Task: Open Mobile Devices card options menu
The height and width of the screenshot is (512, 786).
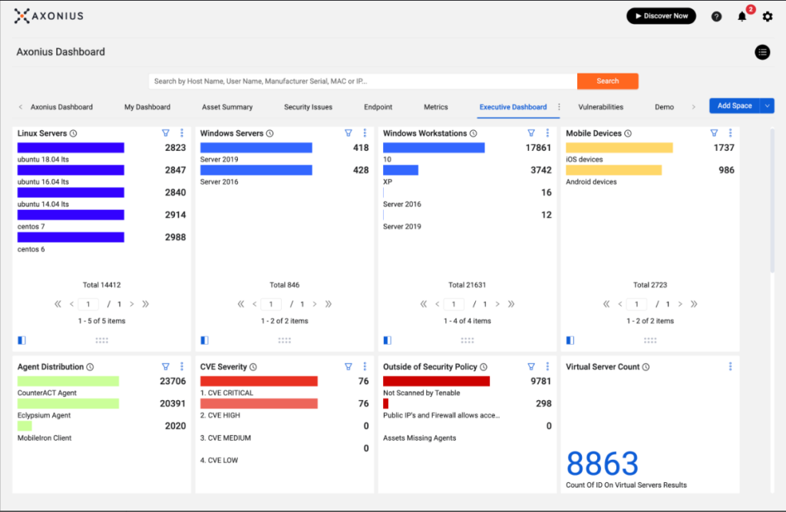Action: pyautogui.click(x=731, y=133)
